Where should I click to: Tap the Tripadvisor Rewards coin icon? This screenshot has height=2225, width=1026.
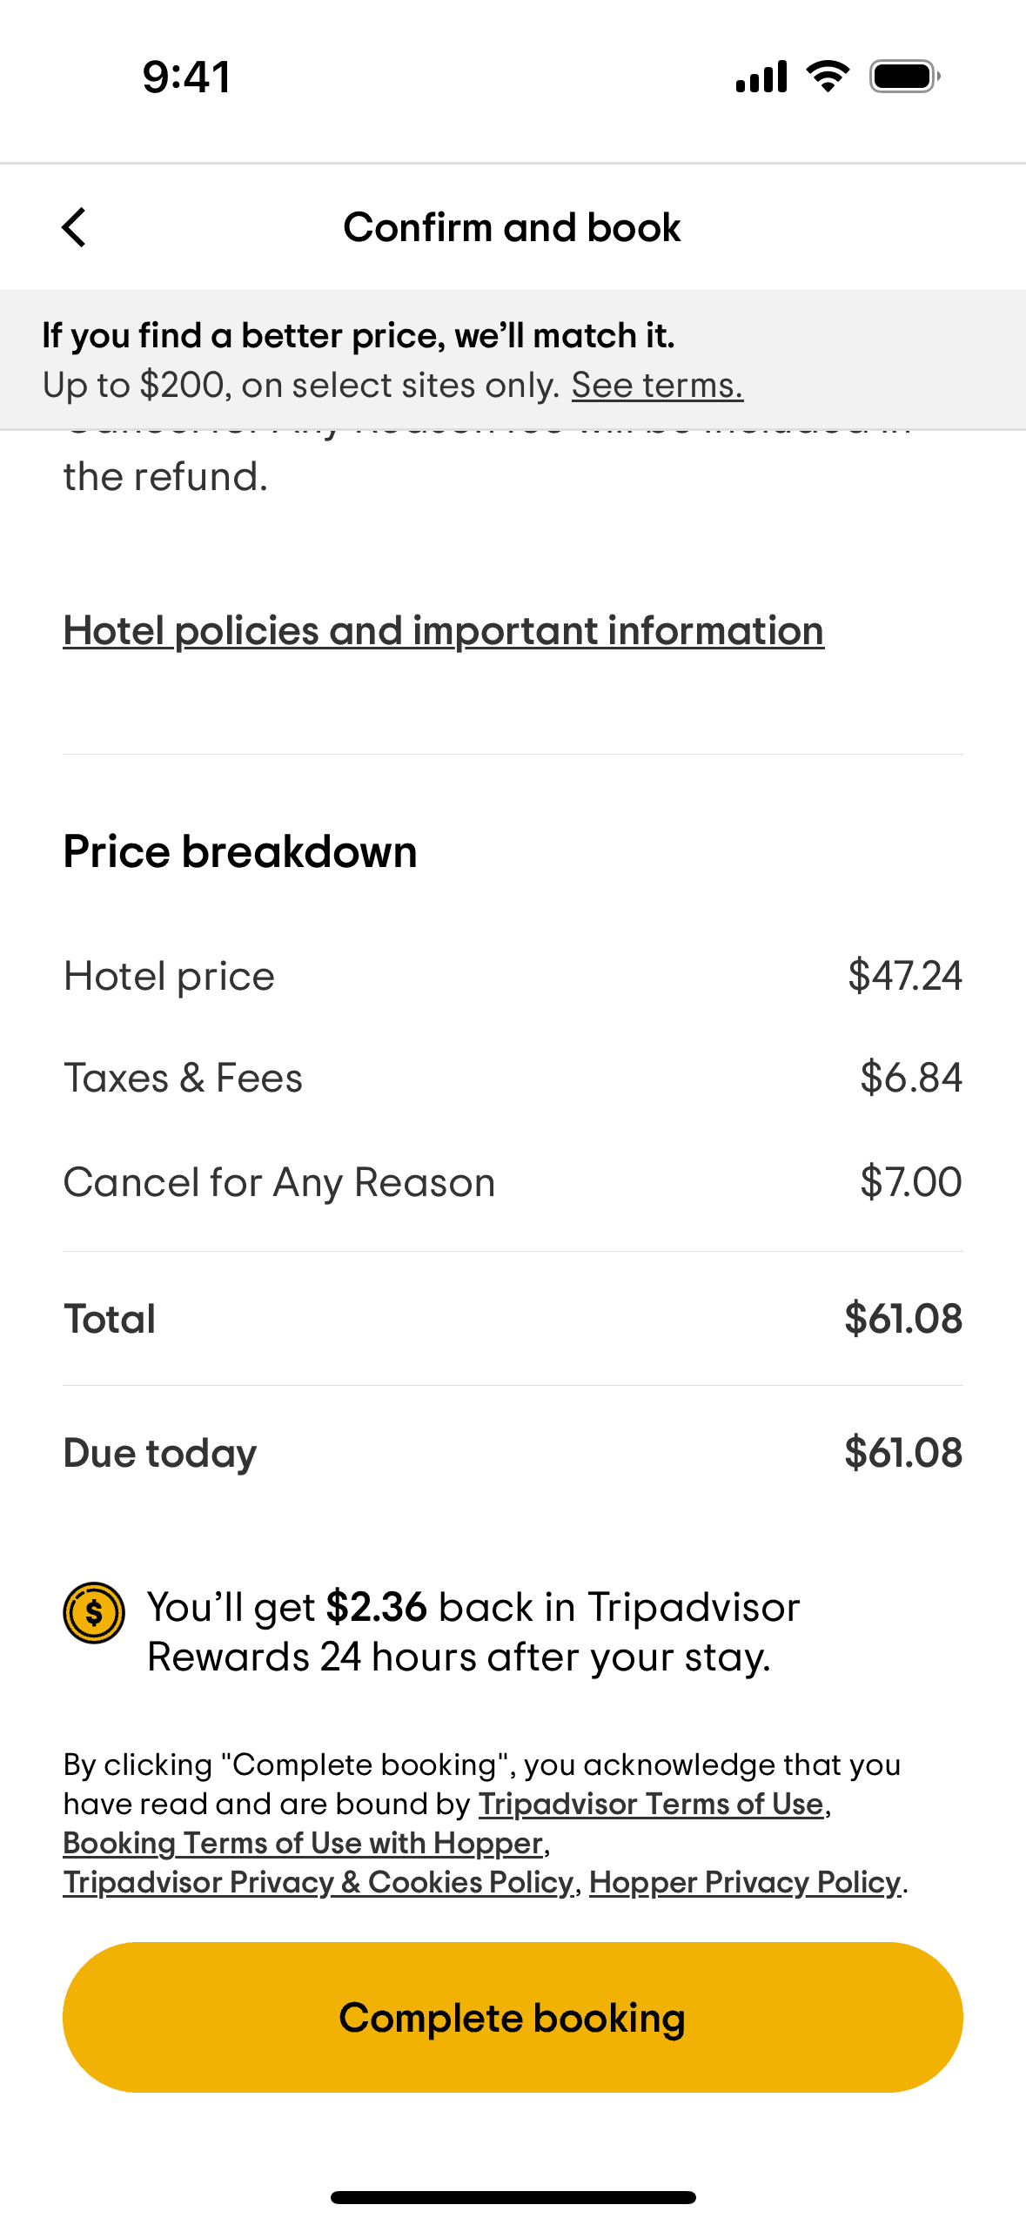click(x=94, y=1613)
